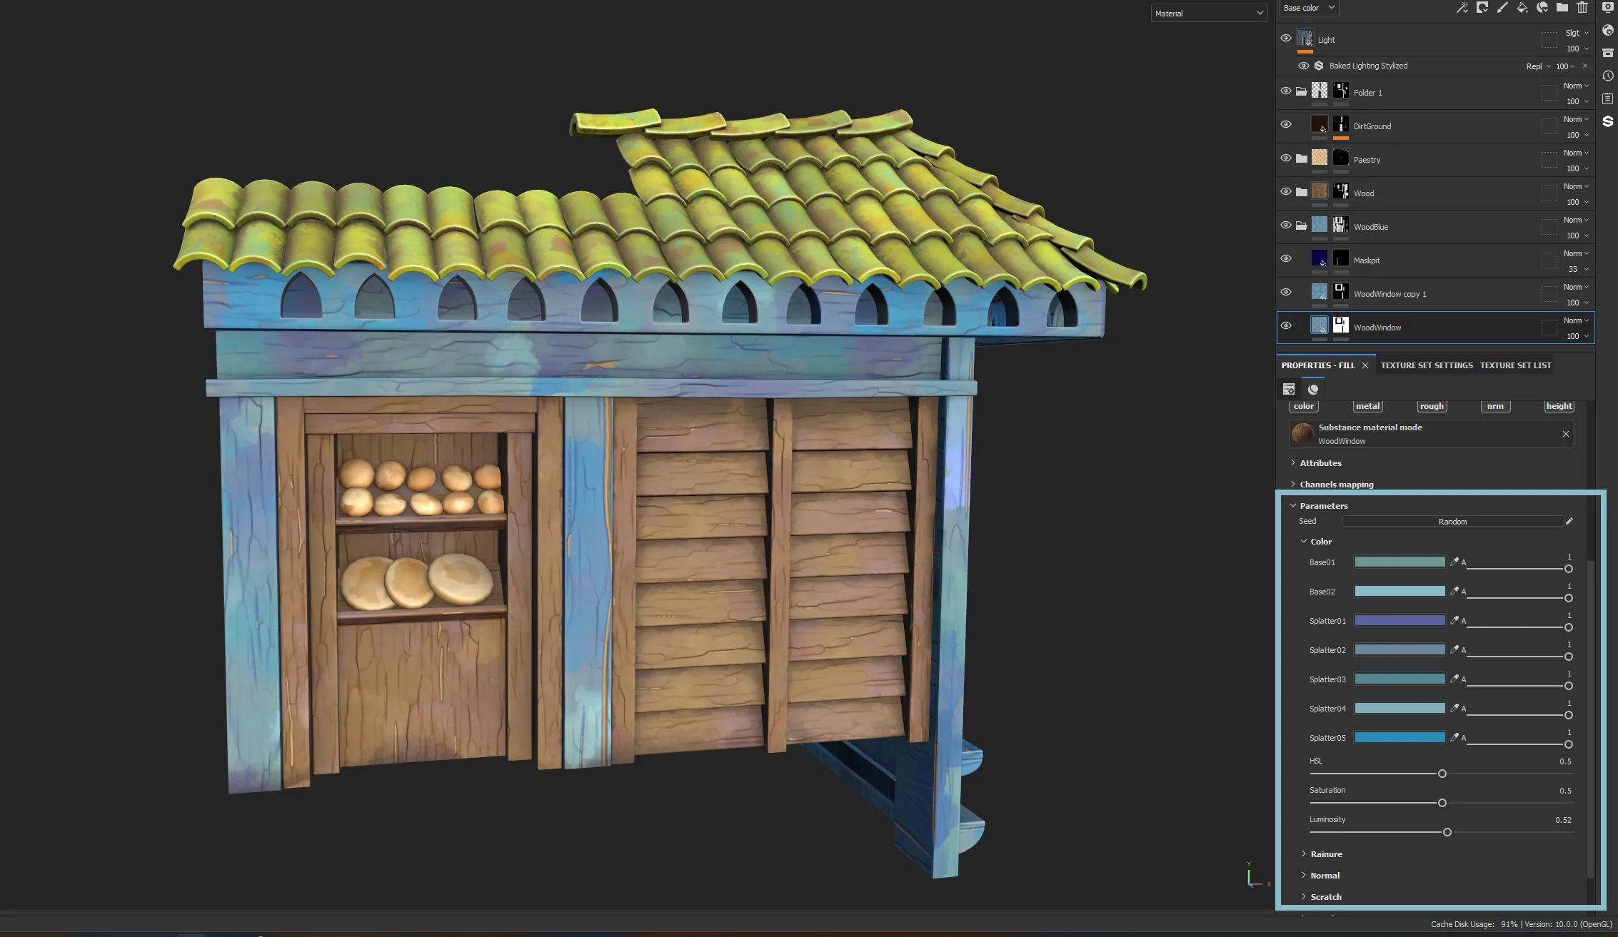Hide the Wood folder layer
Screen dimensions: 1618x937
[1285, 192]
